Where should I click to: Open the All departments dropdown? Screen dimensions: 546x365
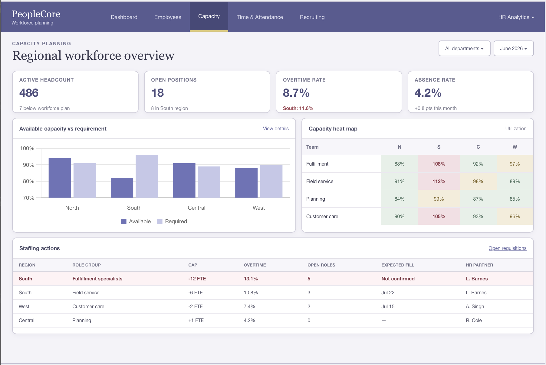(x=464, y=48)
